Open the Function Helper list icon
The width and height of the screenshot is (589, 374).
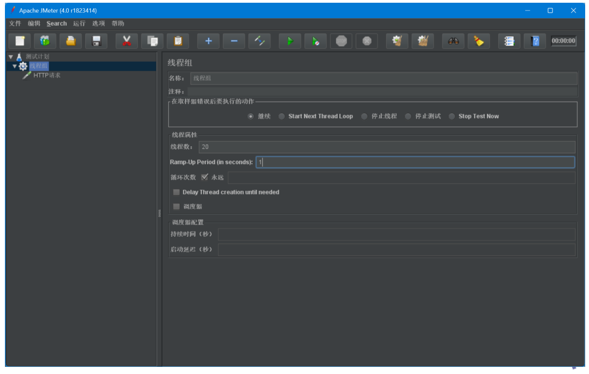(x=509, y=41)
